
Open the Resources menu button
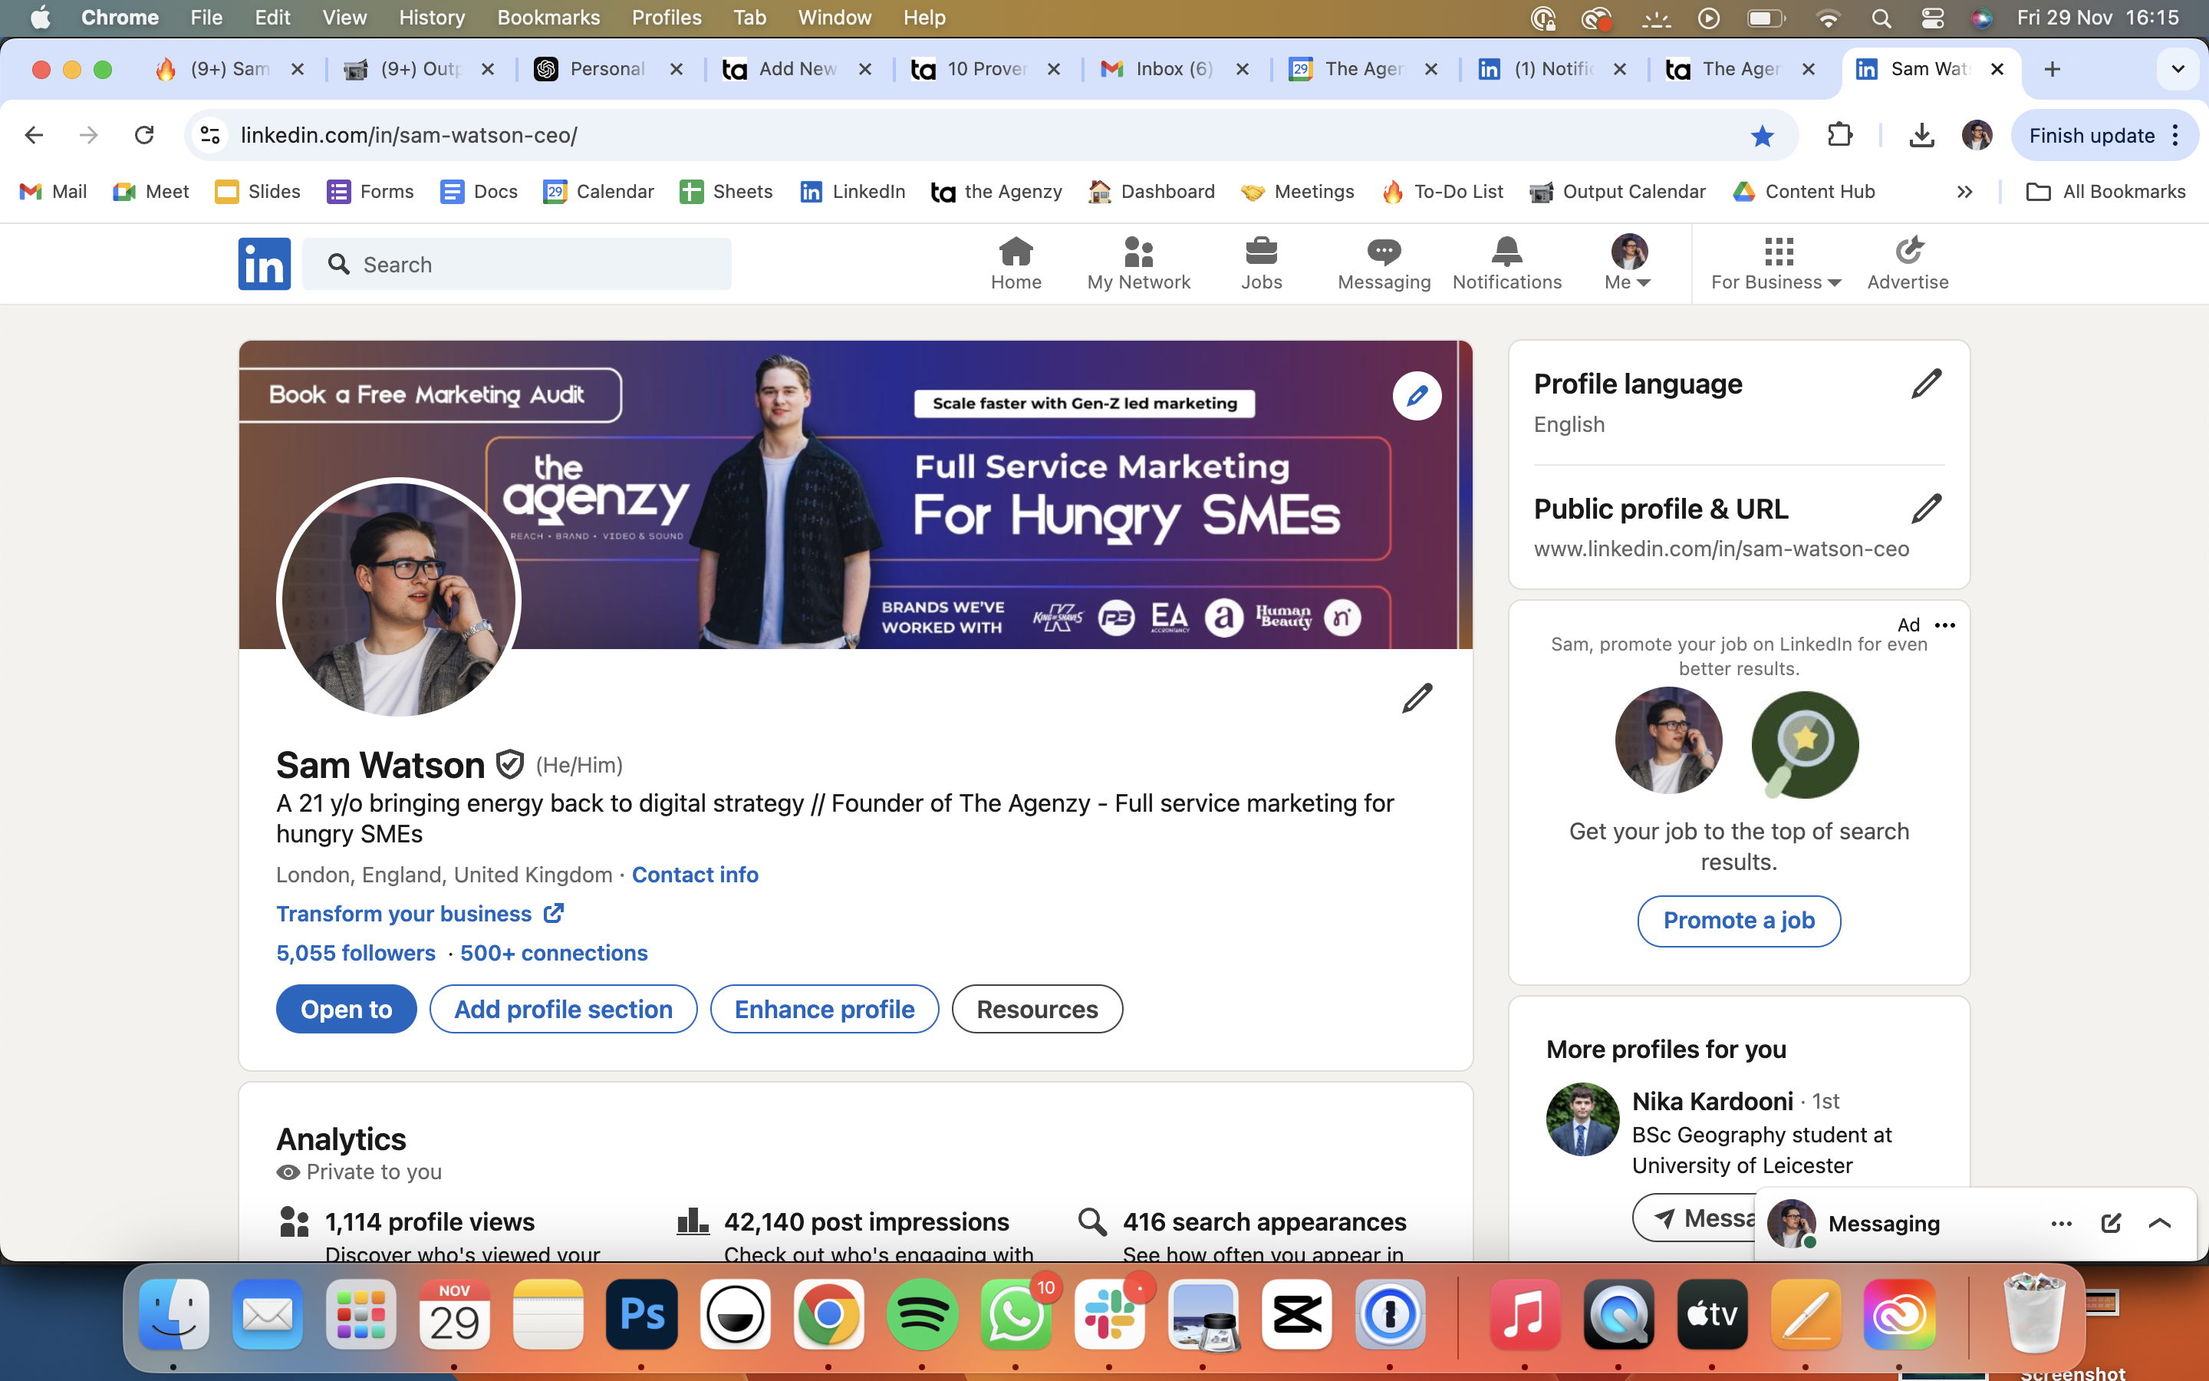(x=1037, y=1009)
